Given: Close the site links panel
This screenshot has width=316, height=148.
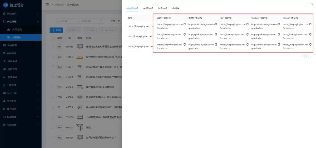Looking at the screenshot, I should (x=312, y=4).
